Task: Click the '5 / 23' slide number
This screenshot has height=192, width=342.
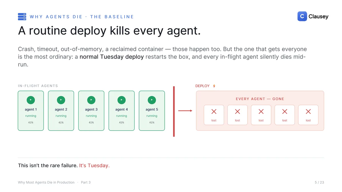Action: (319, 182)
